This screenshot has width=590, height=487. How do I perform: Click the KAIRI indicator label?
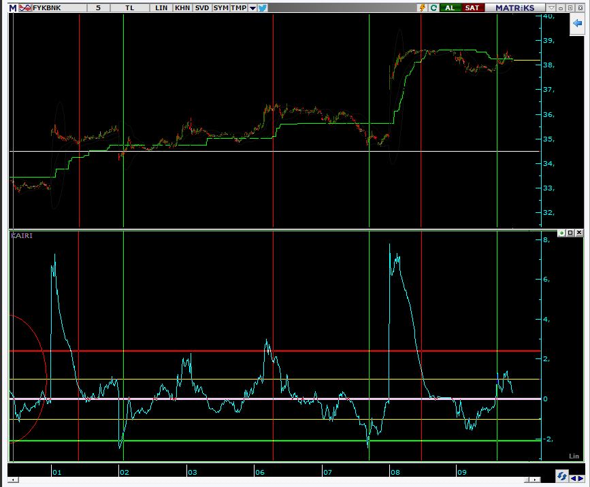click(22, 235)
